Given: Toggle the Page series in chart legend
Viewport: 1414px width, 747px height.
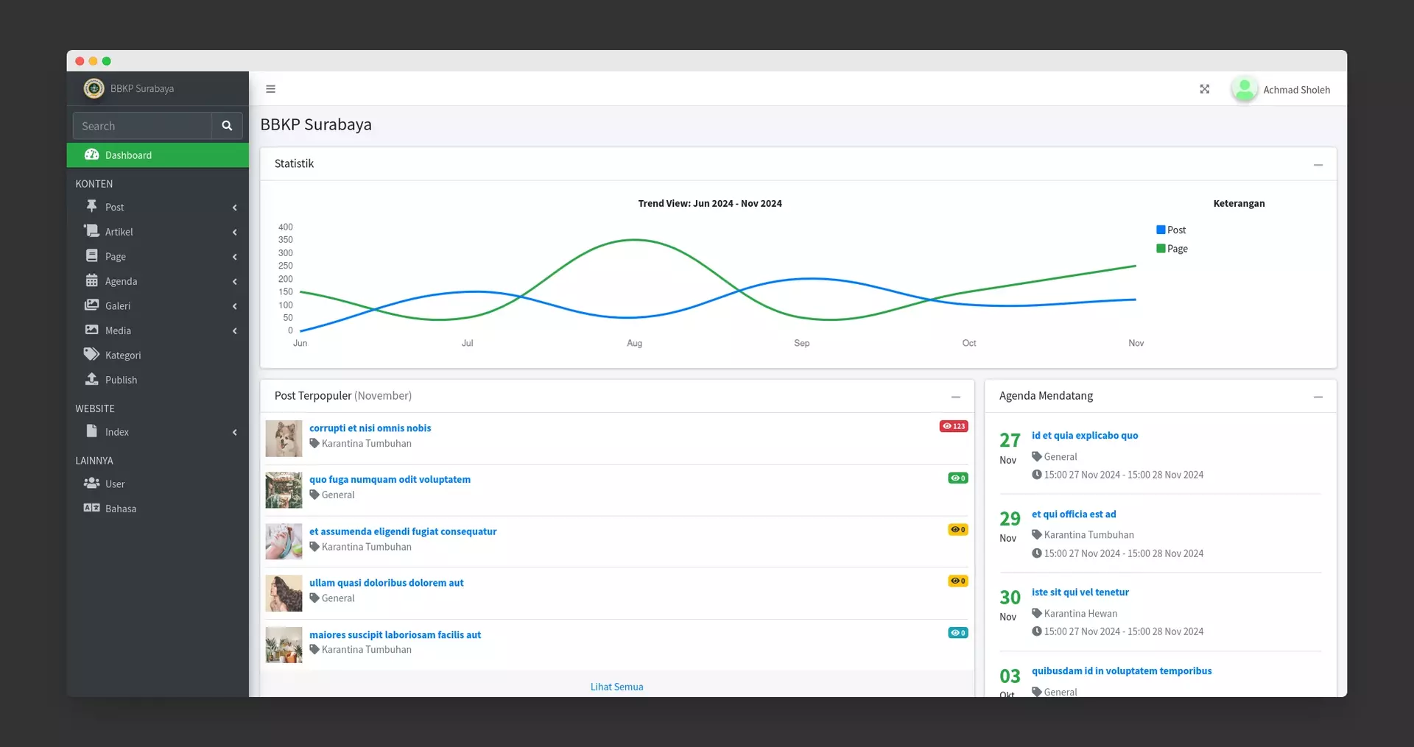Looking at the screenshot, I should (x=1172, y=249).
